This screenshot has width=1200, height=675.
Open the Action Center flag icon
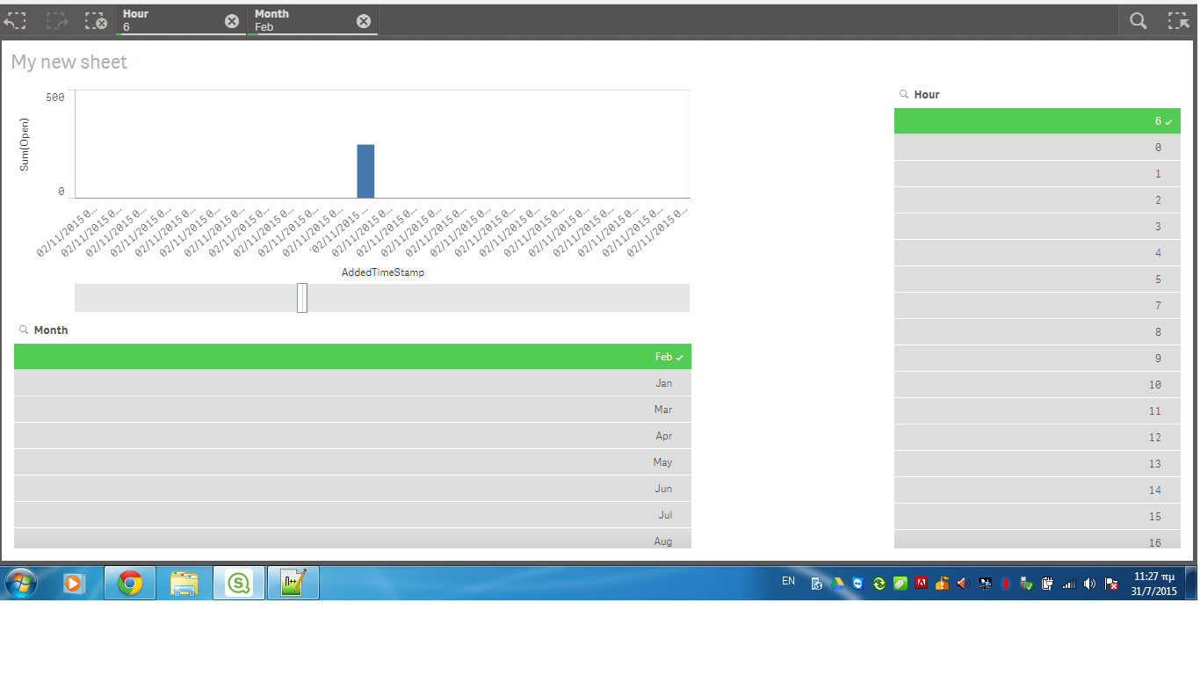click(x=1110, y=584)
